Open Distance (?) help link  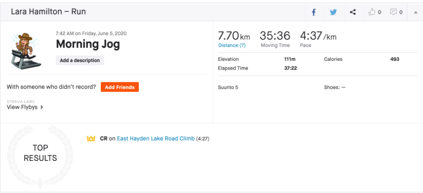click(232, 45)
